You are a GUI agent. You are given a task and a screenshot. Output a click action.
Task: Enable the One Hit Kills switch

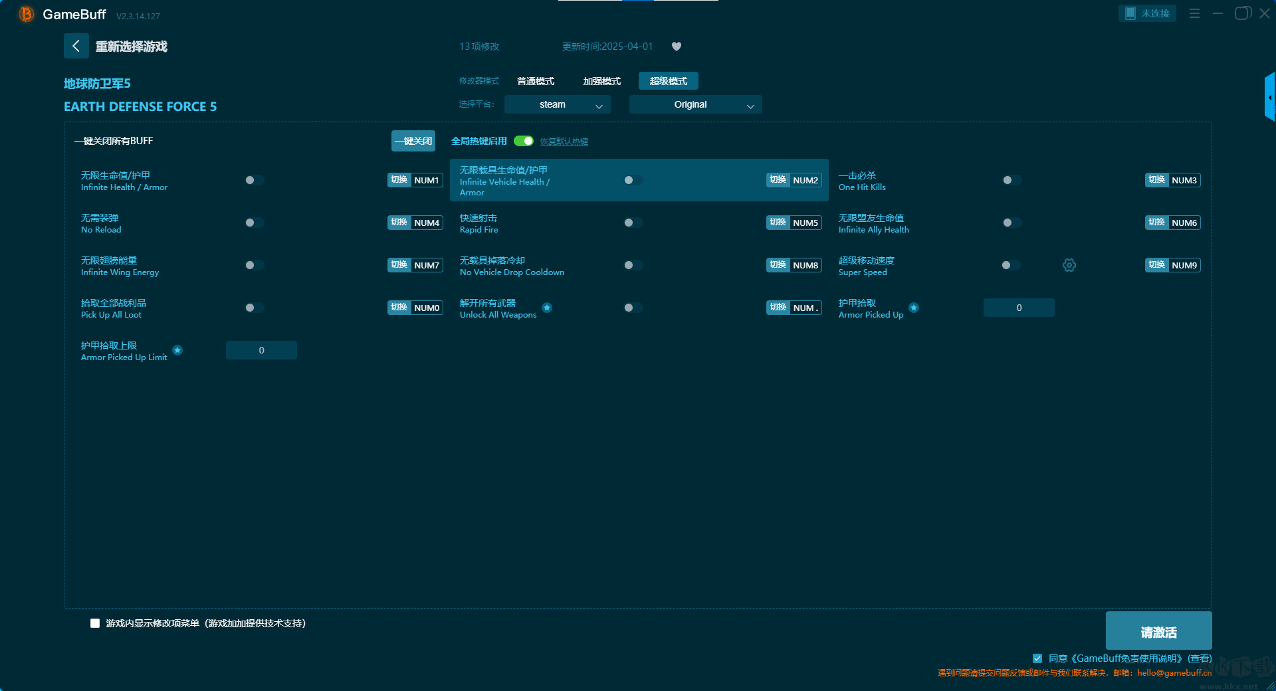point(1011,180)
